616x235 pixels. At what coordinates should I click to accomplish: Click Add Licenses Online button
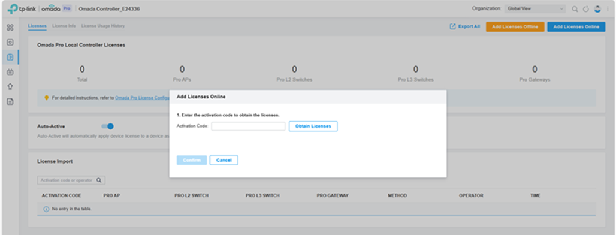pos(576,27)
